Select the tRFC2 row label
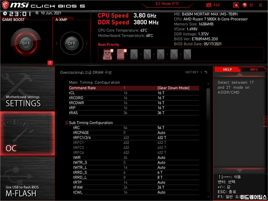The height and width of the screenshot is (201, 268). pos(79,148)
